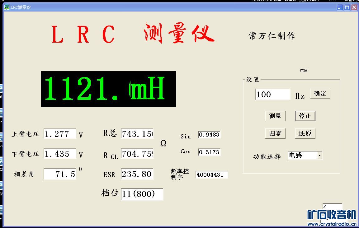The image size is (359, 228).
Task: Click the small 电感 label above 设置
Action: [x=304, y=70]
